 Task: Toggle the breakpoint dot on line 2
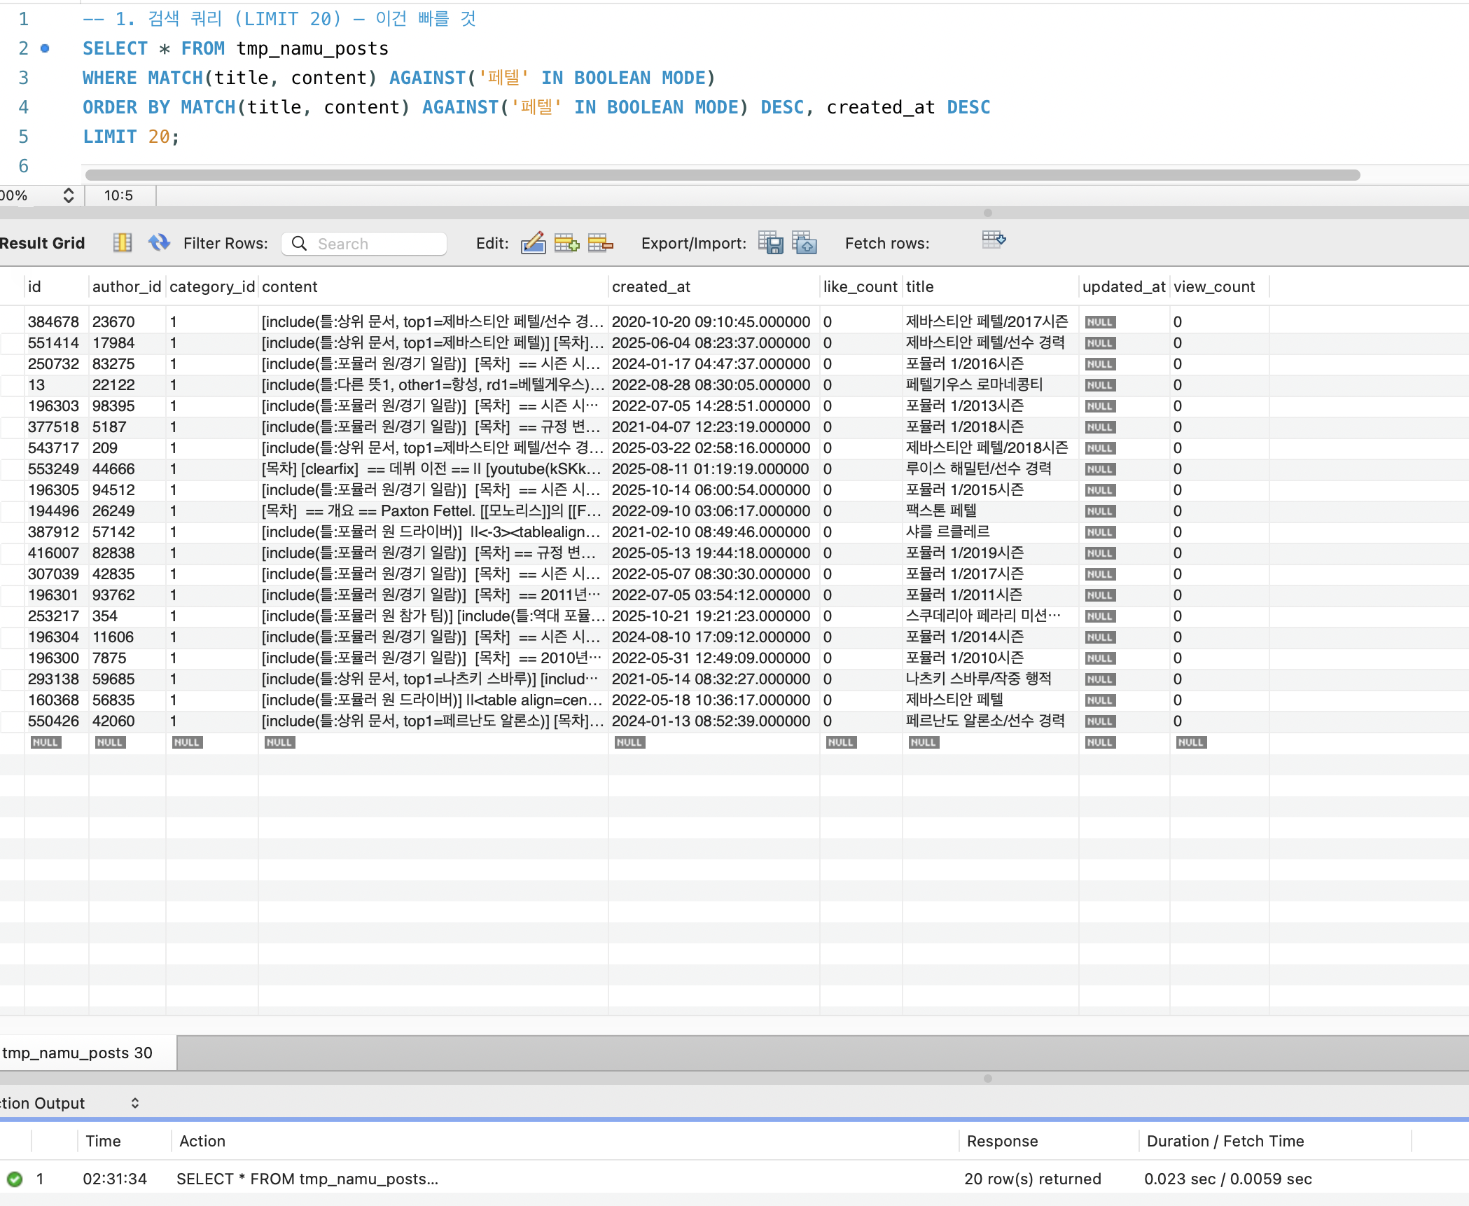[45, 48]
